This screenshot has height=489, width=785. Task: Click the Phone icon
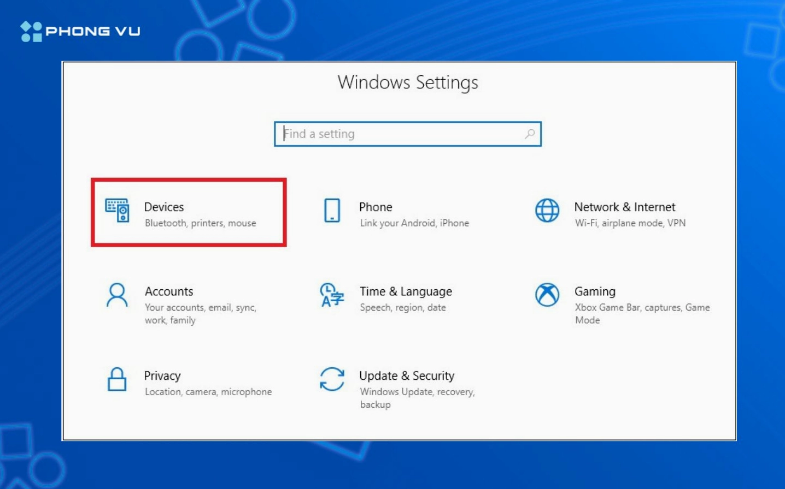(x=332, y=211)
